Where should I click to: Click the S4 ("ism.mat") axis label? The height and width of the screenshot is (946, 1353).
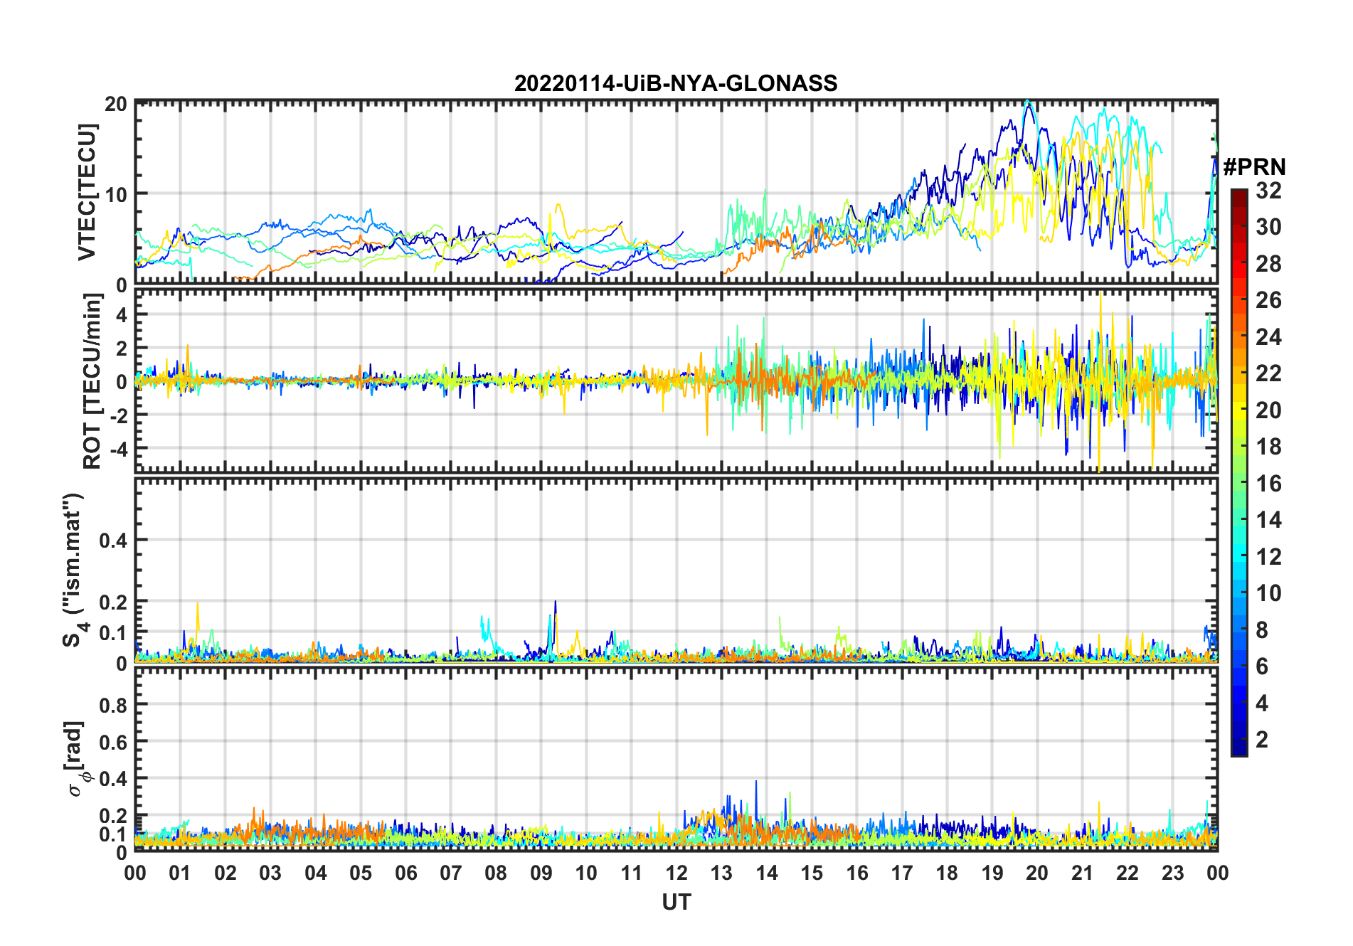point(75,570)
